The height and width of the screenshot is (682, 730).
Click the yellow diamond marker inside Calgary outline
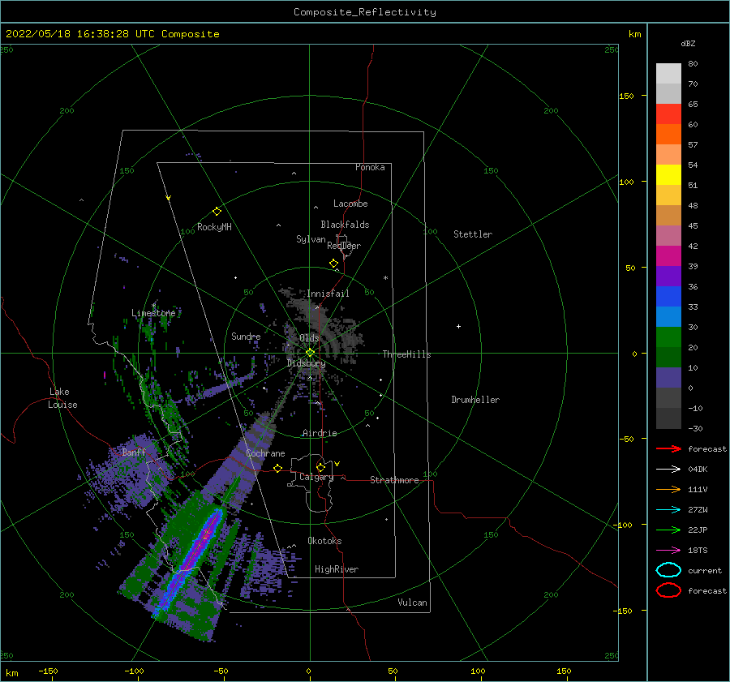[x=320, y=467]
